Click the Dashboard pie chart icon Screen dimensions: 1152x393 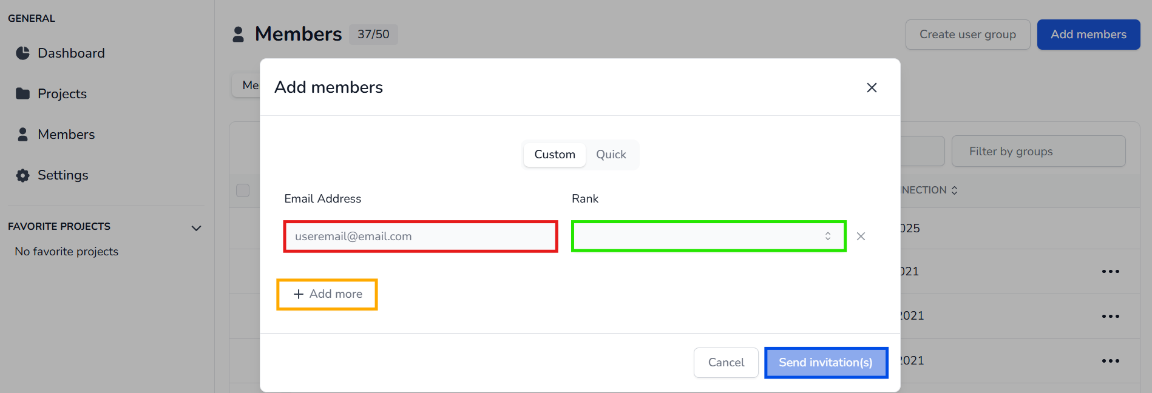pyautogui.click(x=22, y=53)
